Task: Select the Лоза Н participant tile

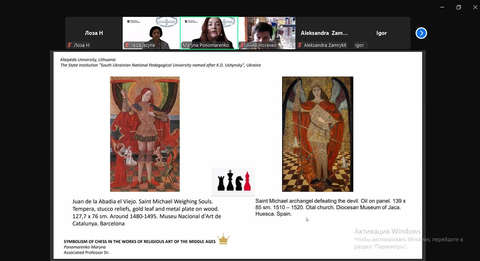Action: coord(94,33)
